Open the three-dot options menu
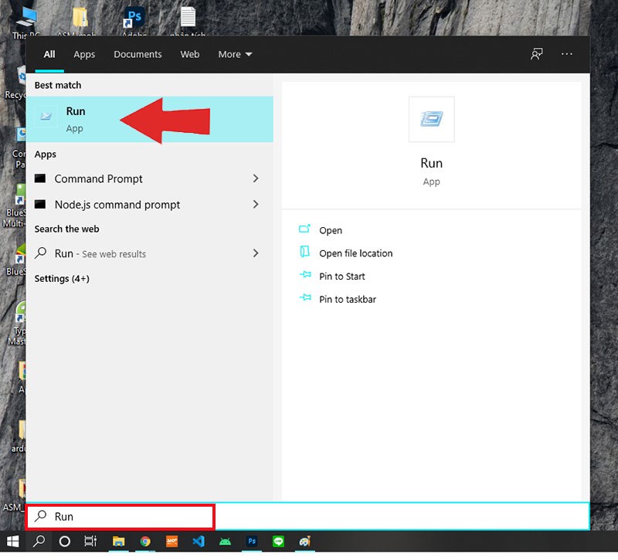This screenshot has width=618, height=560. (x=567, y=54)
